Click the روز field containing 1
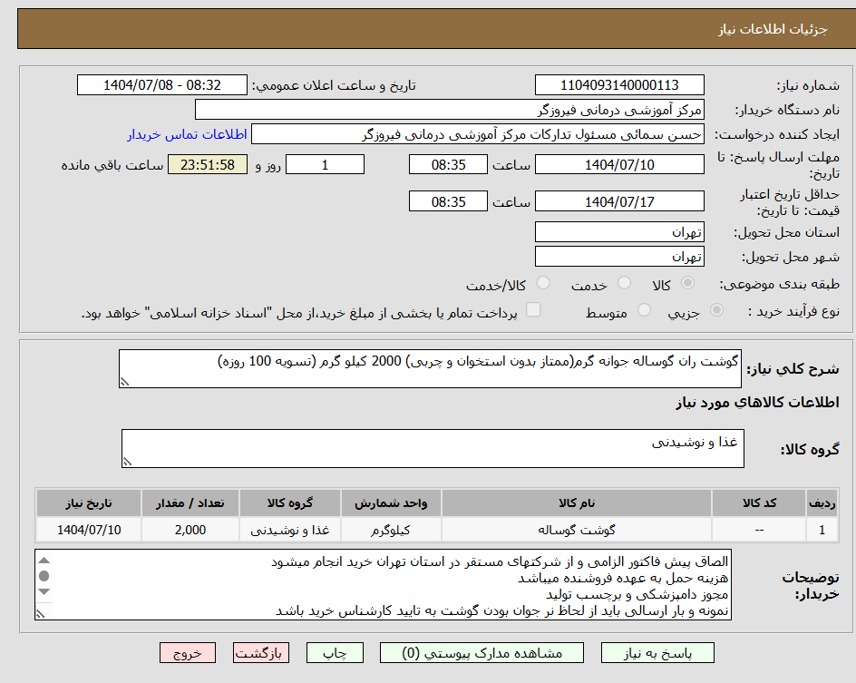The image size is (856, 683). click(327, 164)
